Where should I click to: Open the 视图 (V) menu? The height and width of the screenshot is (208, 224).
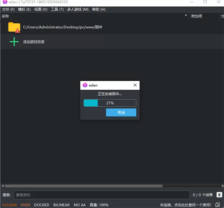pyautogui.click(x=41, y=9)
